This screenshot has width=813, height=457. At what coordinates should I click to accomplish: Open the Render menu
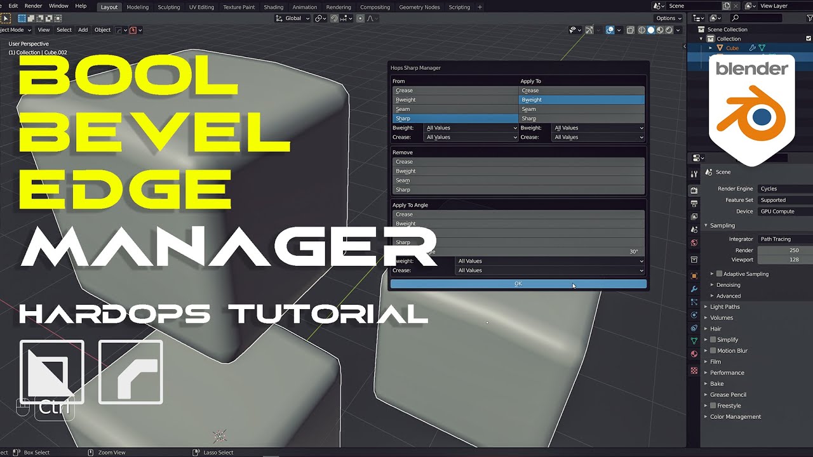tap(33, 6)
